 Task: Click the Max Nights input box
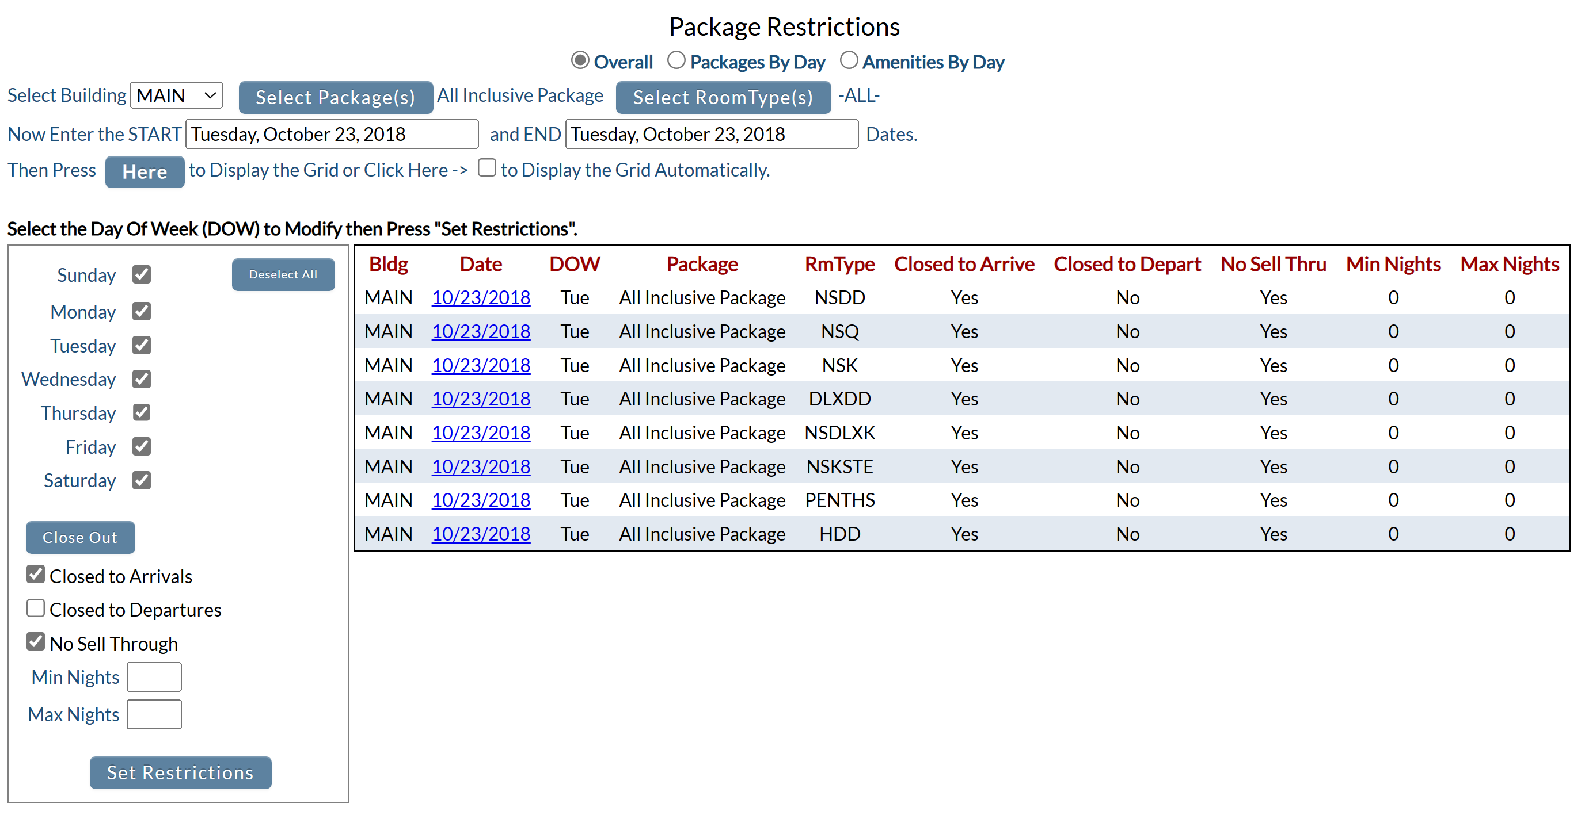[x=154, y=714]
